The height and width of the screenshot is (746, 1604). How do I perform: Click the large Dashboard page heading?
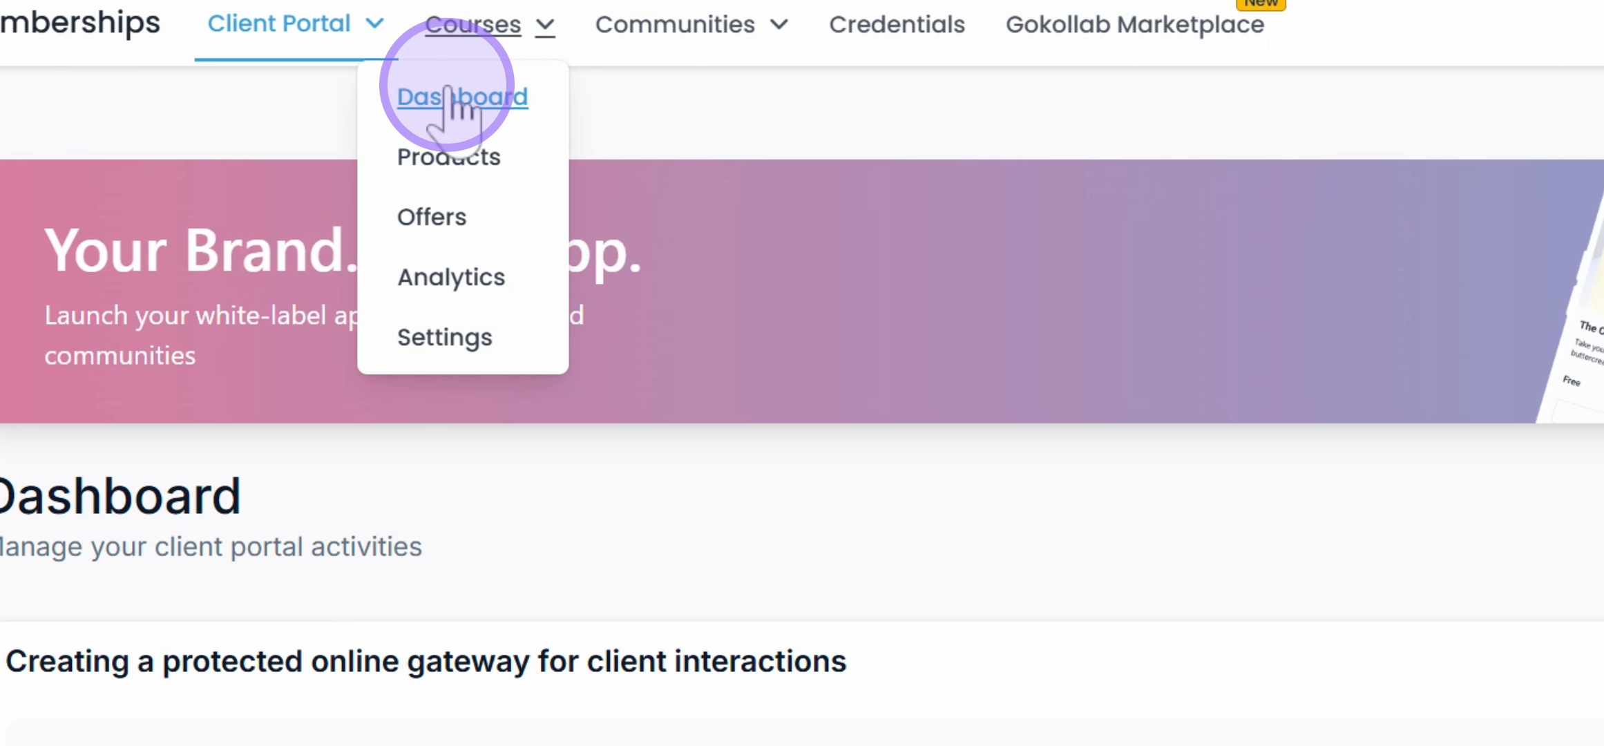120,496
